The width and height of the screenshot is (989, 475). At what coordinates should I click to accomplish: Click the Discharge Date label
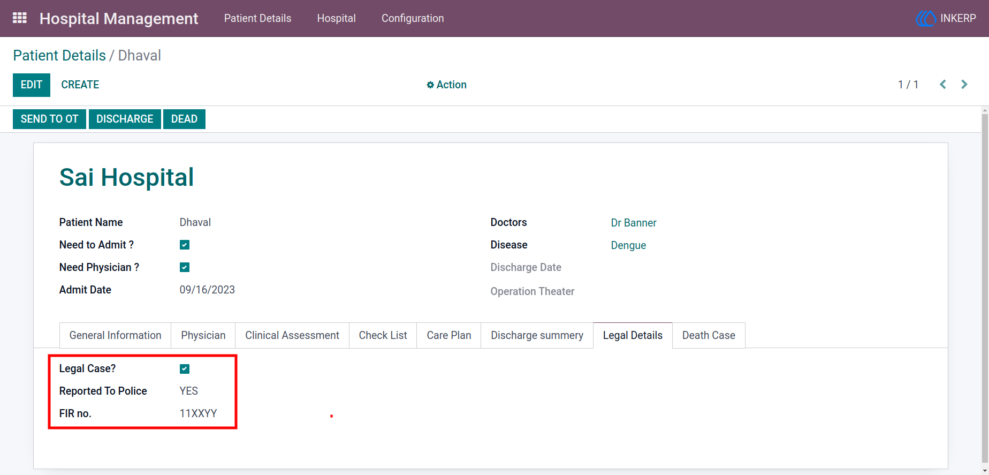click(526, 267)
